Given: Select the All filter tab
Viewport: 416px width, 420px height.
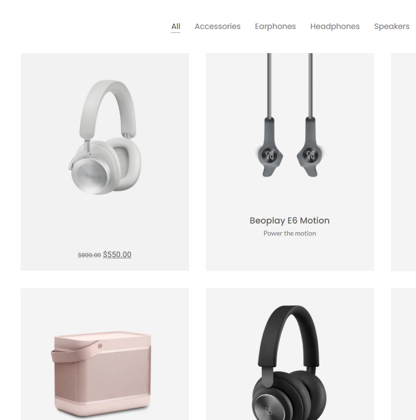Looking at the screenshot, I should click(176, 27).
